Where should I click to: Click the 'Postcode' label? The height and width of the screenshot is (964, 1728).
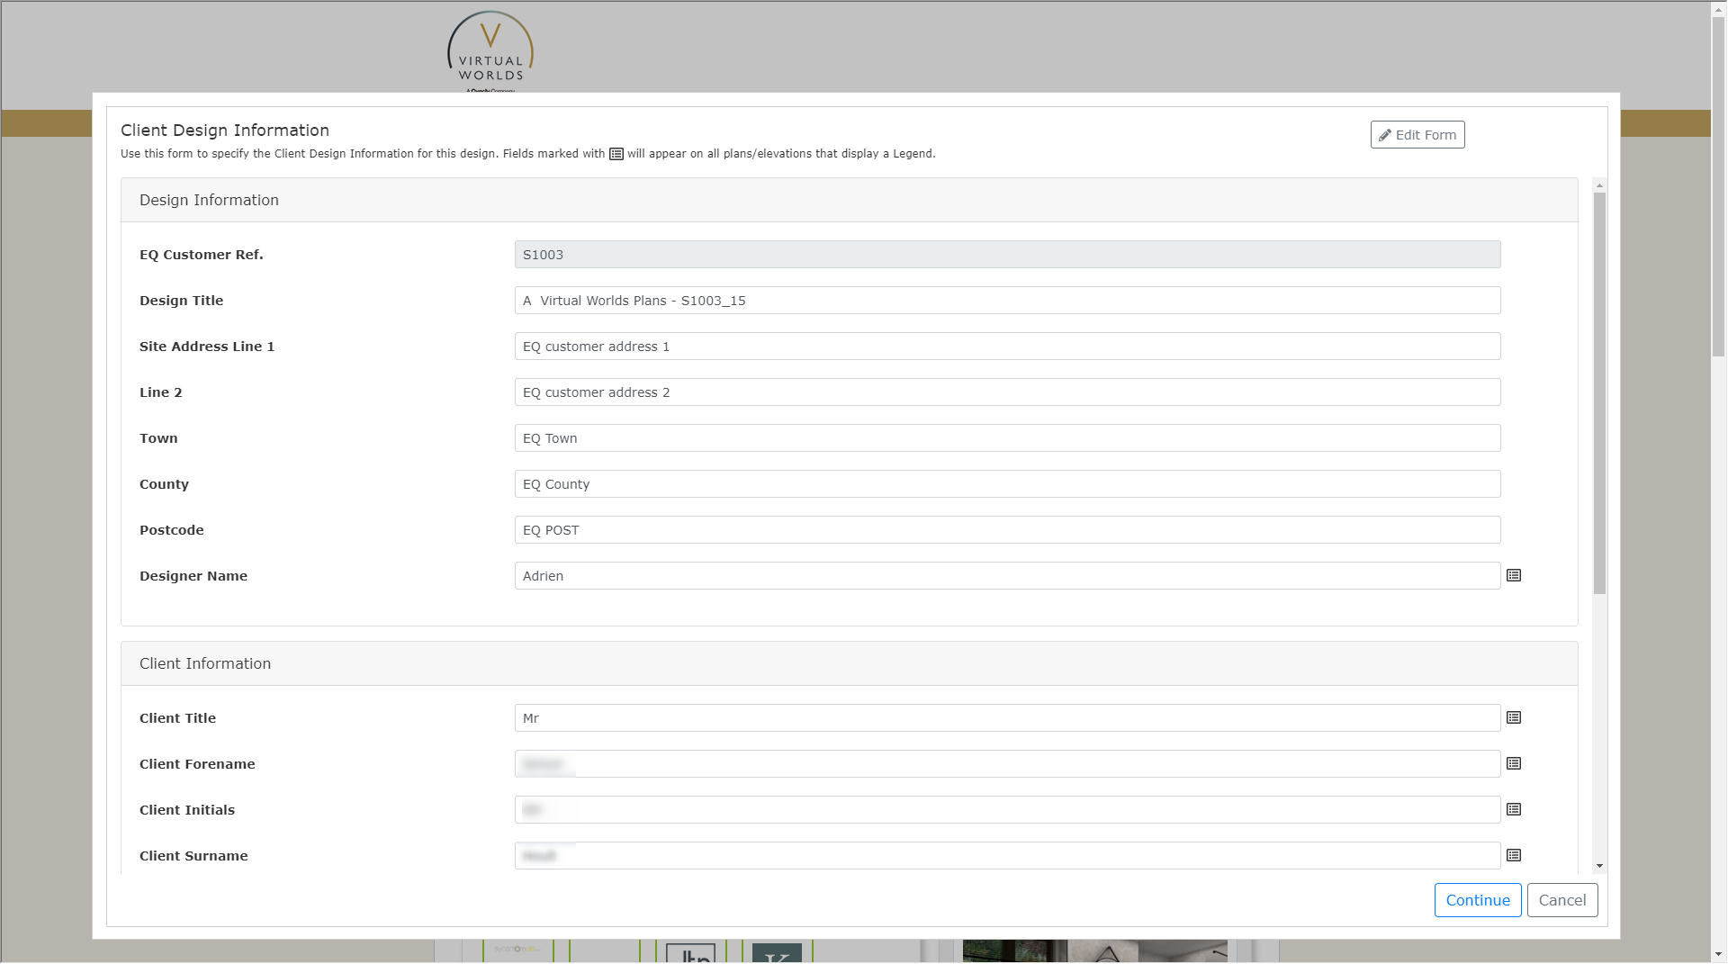172,530
